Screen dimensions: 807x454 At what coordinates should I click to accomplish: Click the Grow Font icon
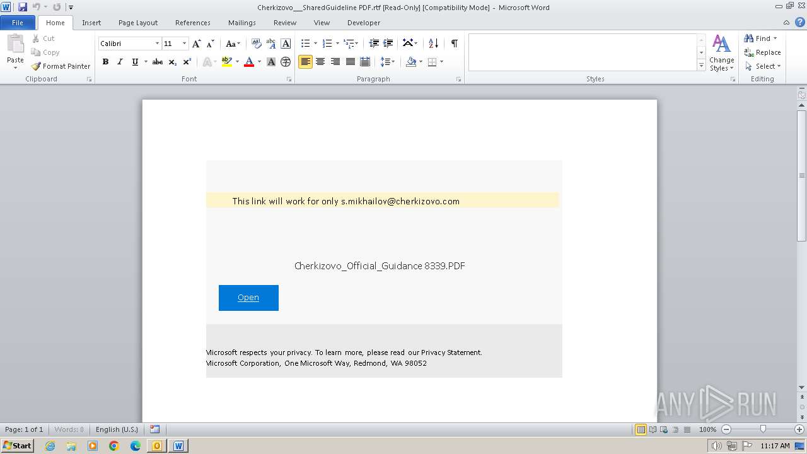coord(197,44)
